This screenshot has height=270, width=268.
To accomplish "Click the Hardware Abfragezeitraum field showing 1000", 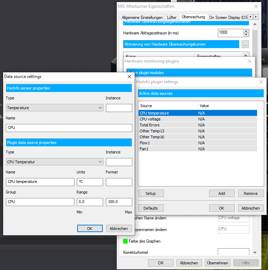I will (230, 33).
